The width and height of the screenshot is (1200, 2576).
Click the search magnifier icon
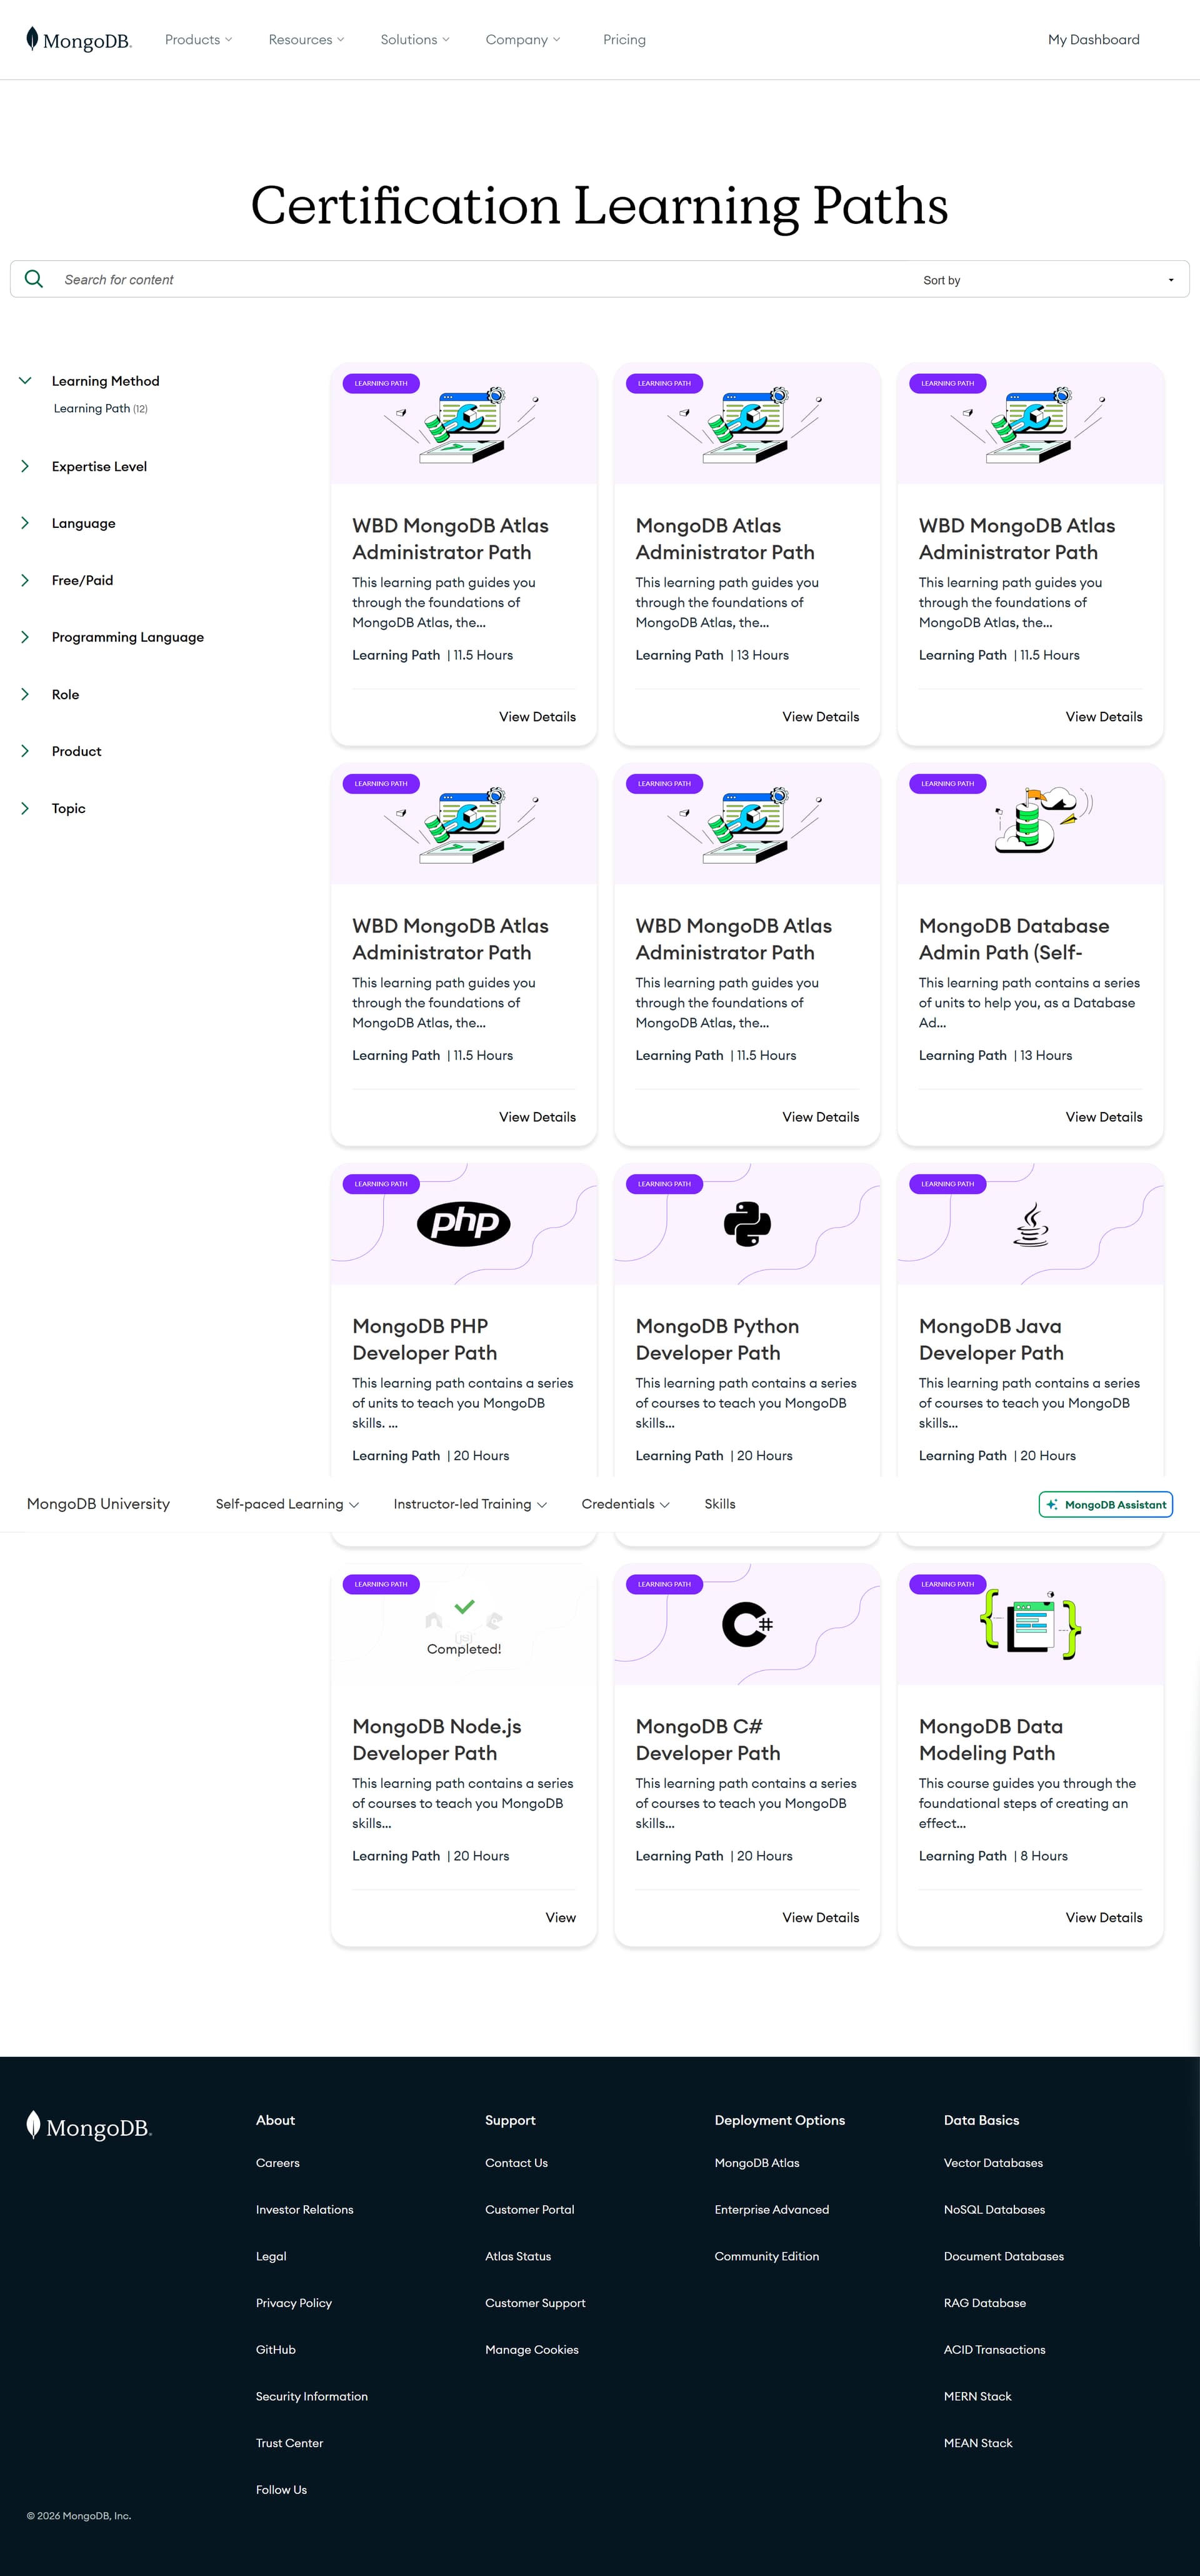click(34, 279)
